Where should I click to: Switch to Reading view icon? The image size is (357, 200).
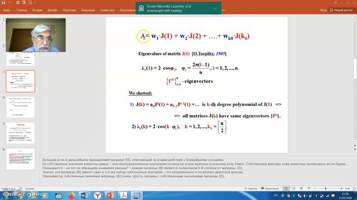(301, 189)
